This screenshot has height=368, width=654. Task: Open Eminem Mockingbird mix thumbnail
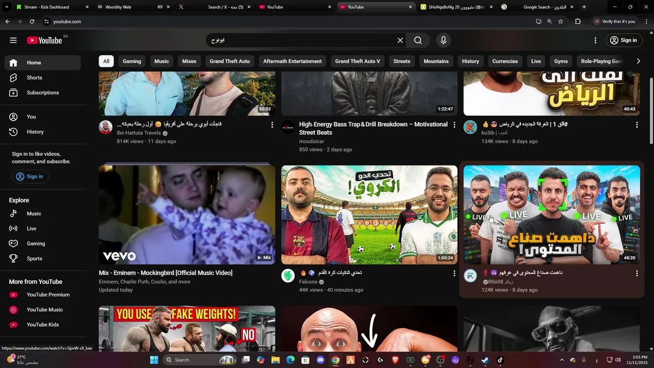(x=187, y=215)
